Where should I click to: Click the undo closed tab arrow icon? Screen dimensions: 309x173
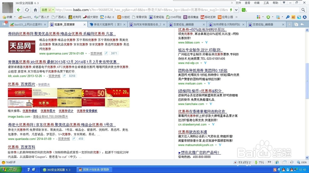[x=302, y=24]
